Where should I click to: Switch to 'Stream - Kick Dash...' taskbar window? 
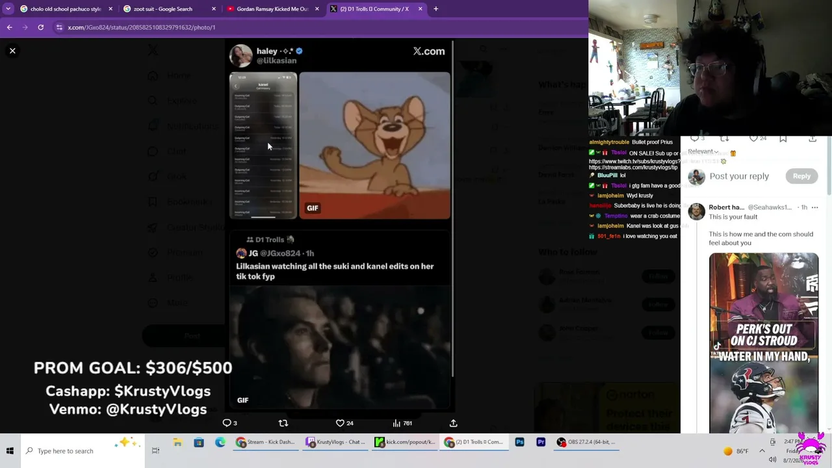click(x=265, y=443)
